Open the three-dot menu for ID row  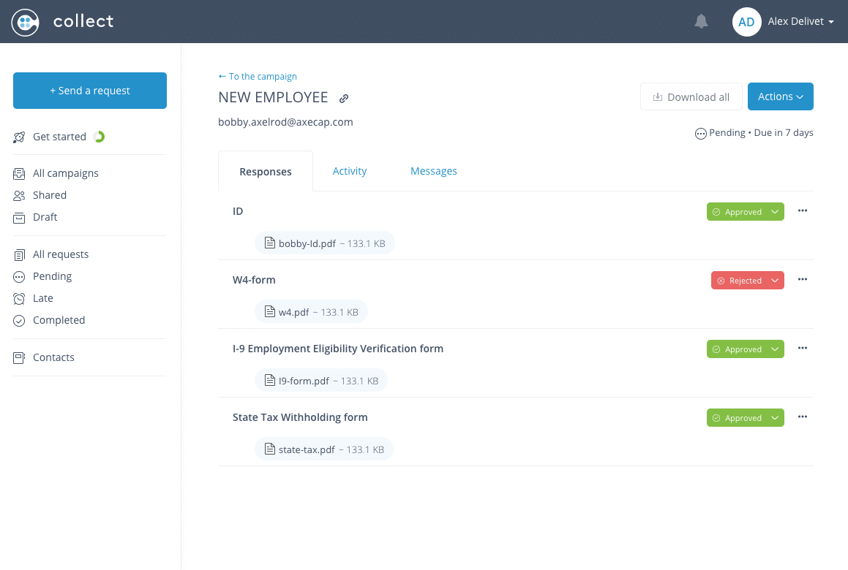pos(803,211)
